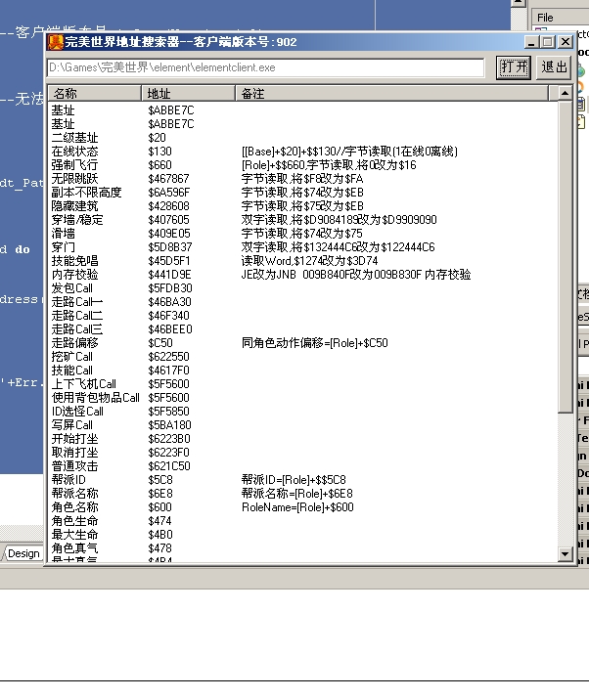Click the list vertical scrollbar thumb
This screenshot has height=699, width=589.
click(565, 257)
